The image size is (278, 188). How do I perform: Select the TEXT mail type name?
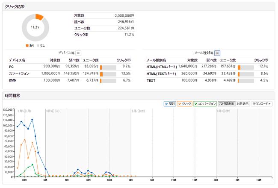click(x=151, y=81)
